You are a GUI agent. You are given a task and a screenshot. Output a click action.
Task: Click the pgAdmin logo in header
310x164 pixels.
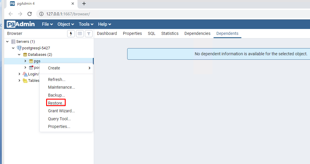coord(21,24)
